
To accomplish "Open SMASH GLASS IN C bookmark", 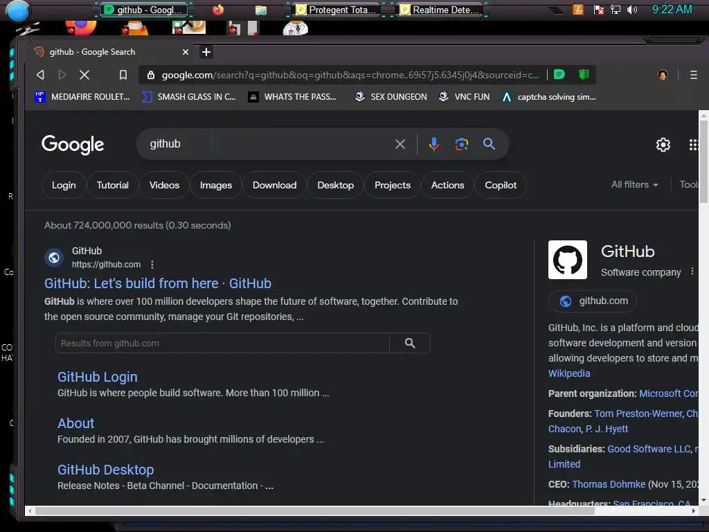I will click(x=189, y=97).
